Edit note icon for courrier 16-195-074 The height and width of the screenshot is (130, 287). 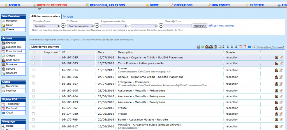click(281, 70)
